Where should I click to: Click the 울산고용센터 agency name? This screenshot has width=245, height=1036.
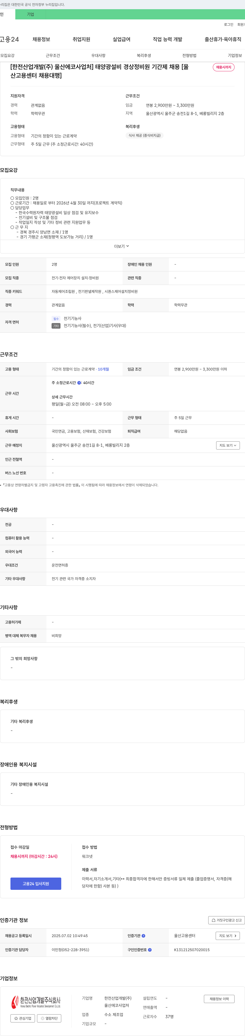click(x=185, y=936)
